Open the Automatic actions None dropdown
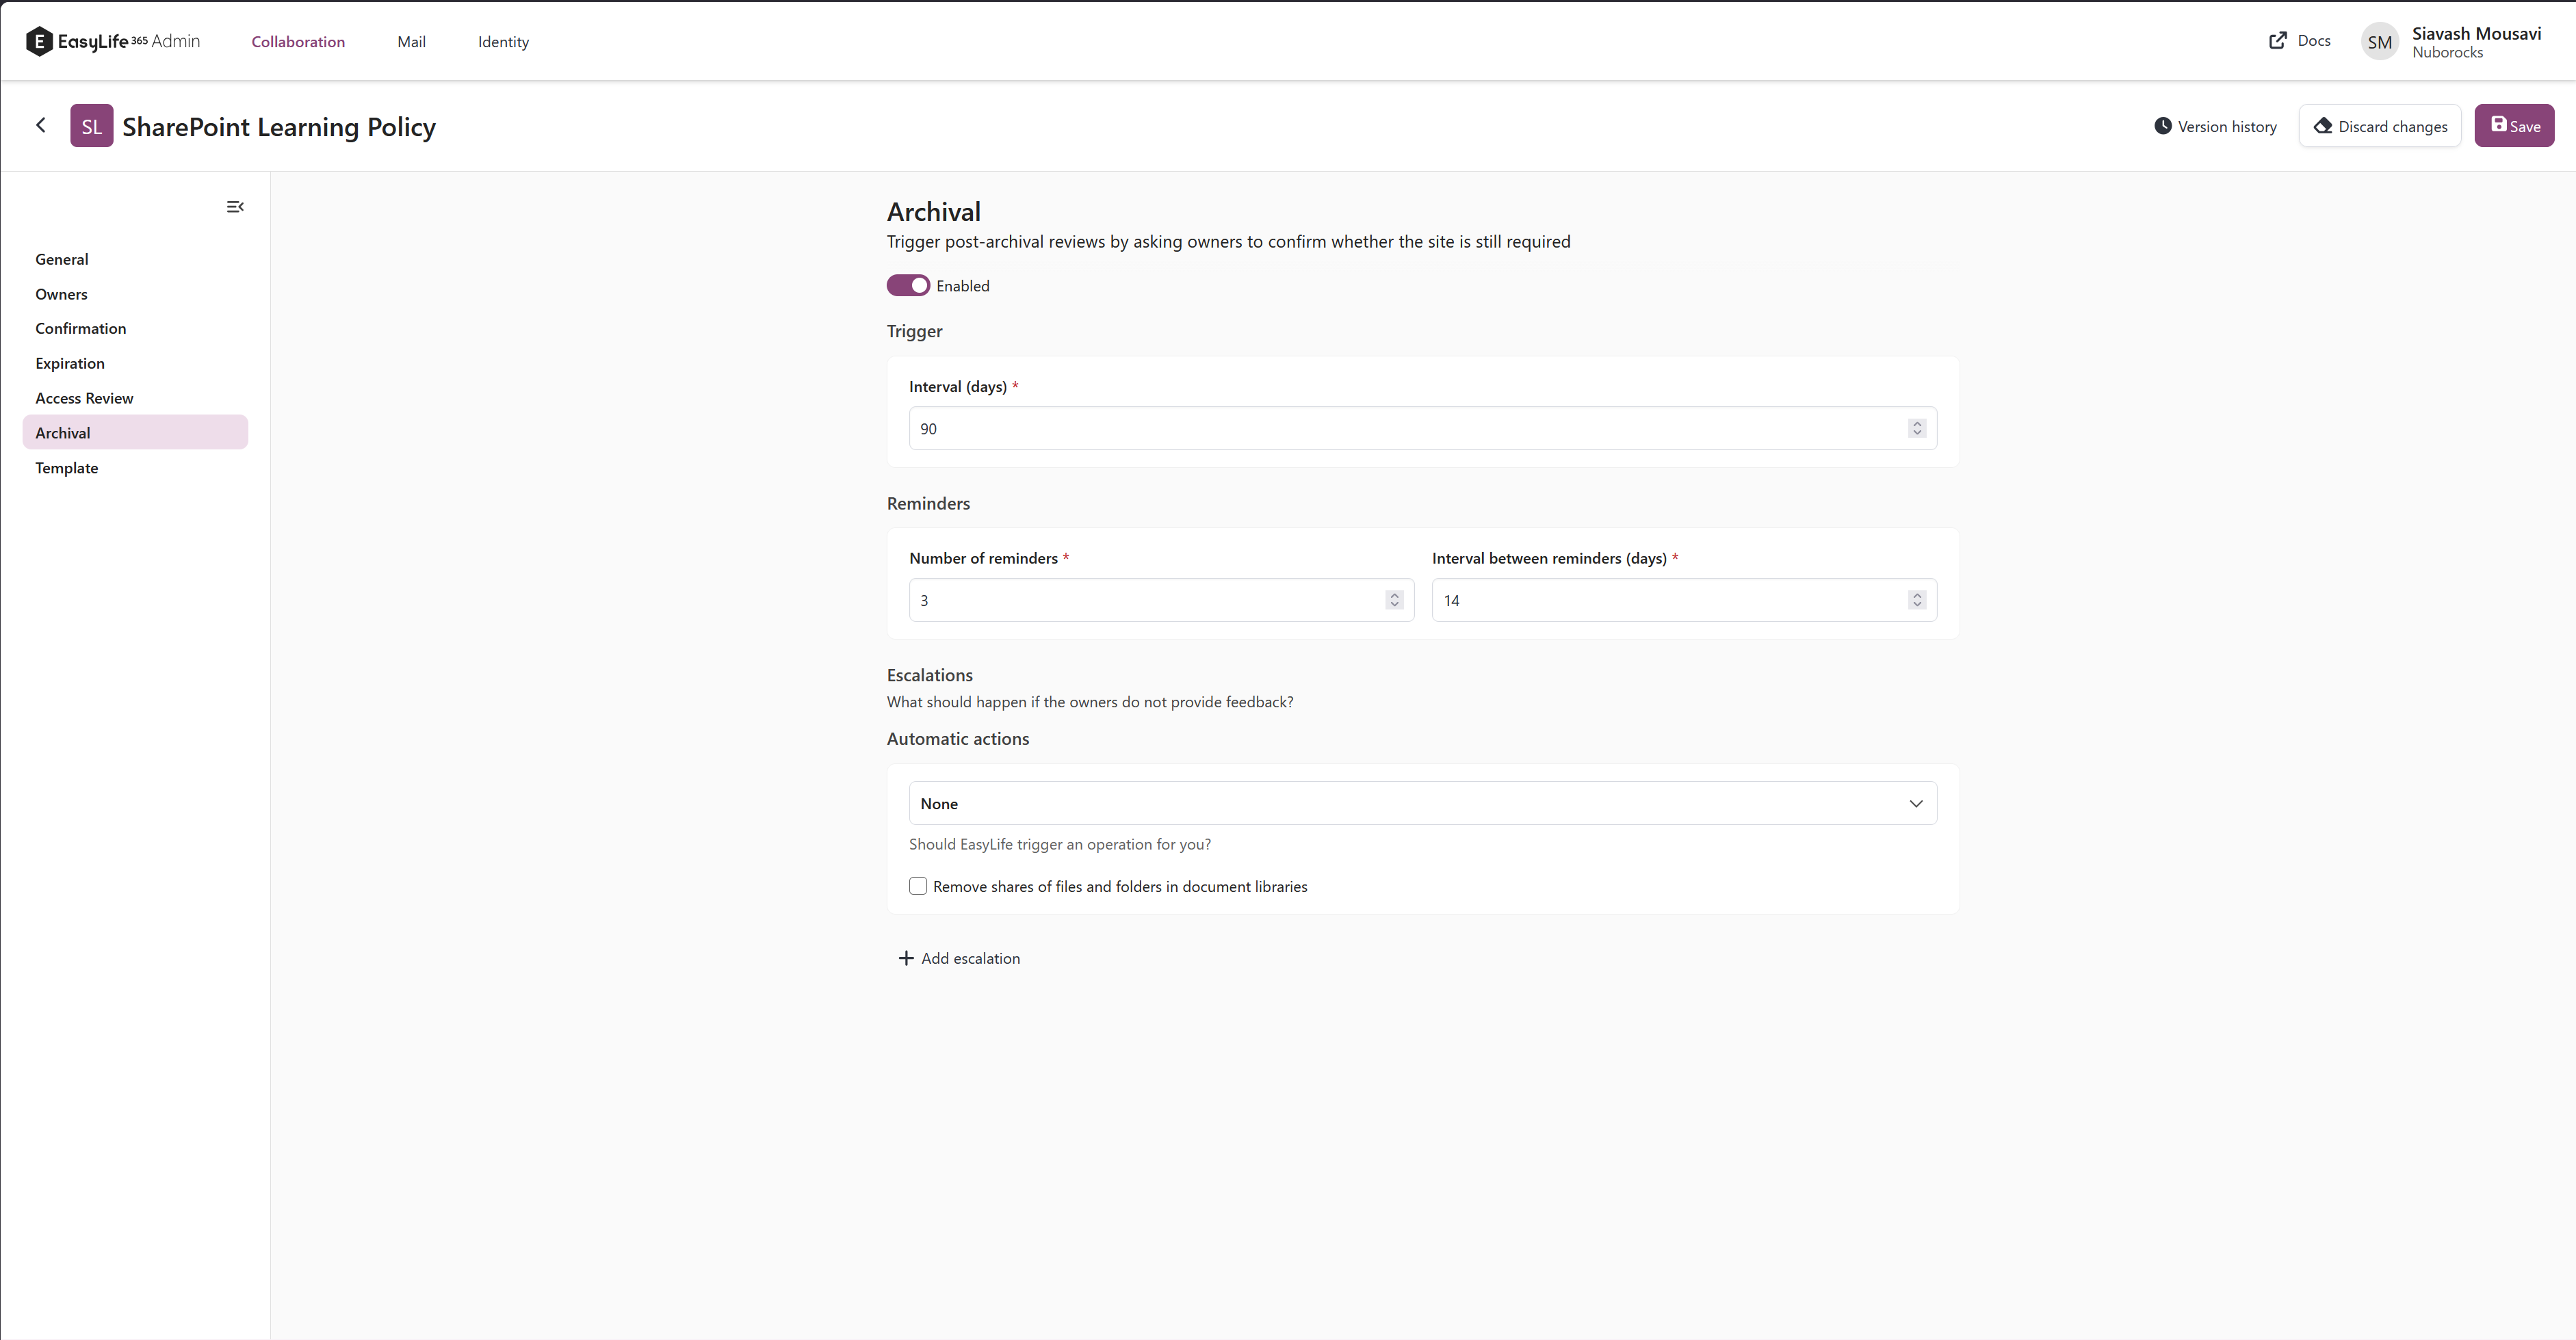Screen dimensions: 2576x1340 click(x=1422, y=803)
